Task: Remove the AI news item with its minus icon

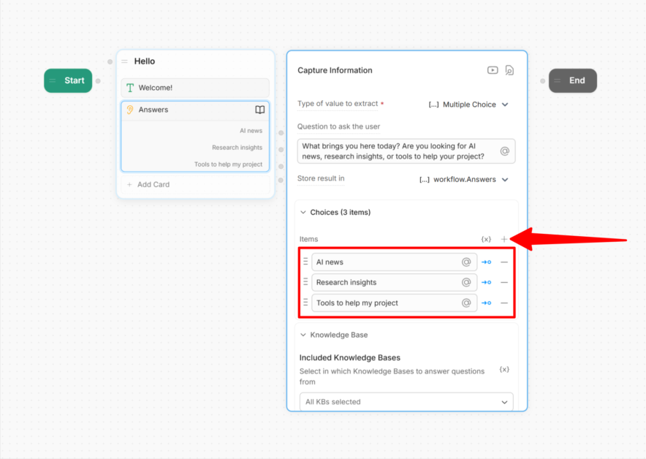Action: (x=503, y=262)
